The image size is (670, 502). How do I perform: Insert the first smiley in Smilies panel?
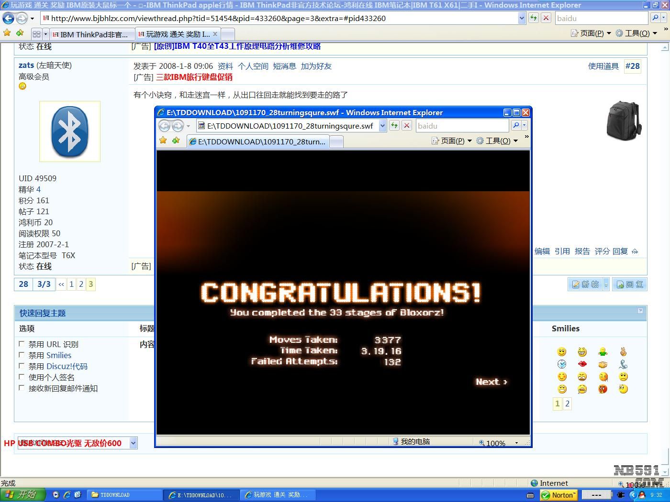[x=561, y=352]
